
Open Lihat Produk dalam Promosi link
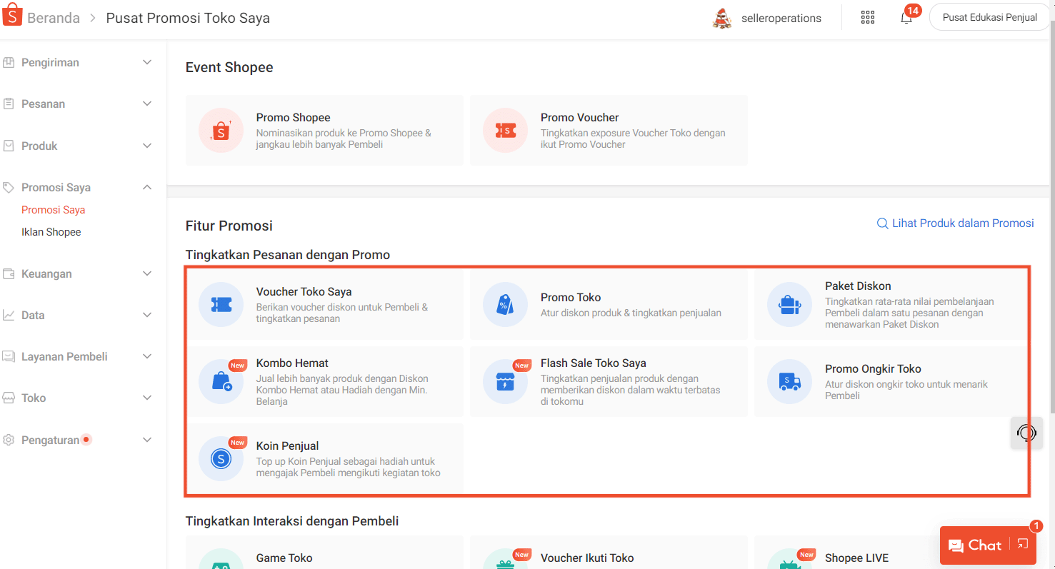pos(955,223)
